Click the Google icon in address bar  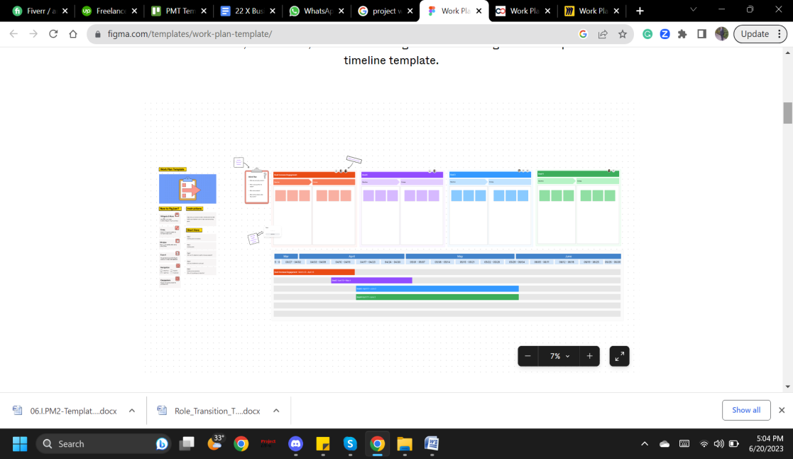pyautogui.click(x=583, y=34)
